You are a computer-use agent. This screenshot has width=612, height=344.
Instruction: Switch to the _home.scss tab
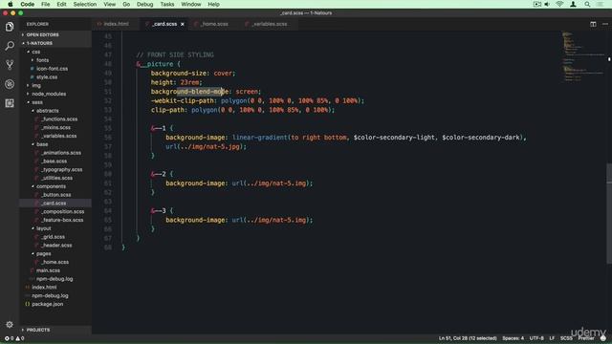point(214,24)
